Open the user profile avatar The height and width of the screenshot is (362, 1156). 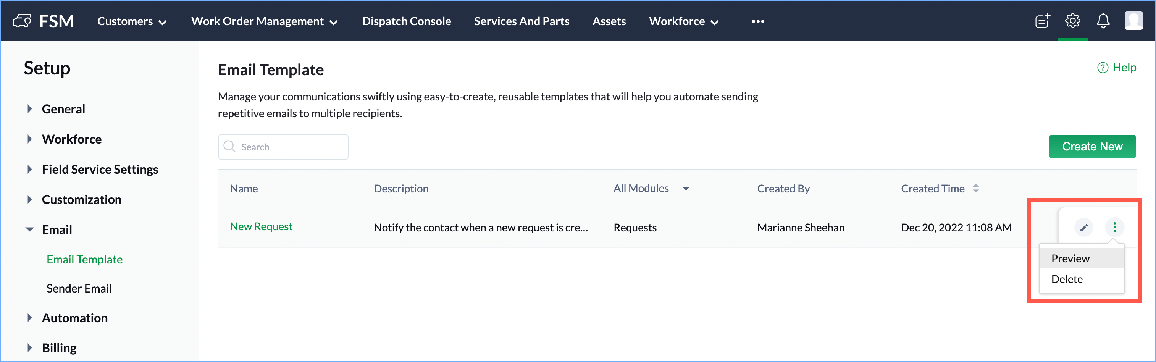pyautogui.click(x=1133, y=21)
